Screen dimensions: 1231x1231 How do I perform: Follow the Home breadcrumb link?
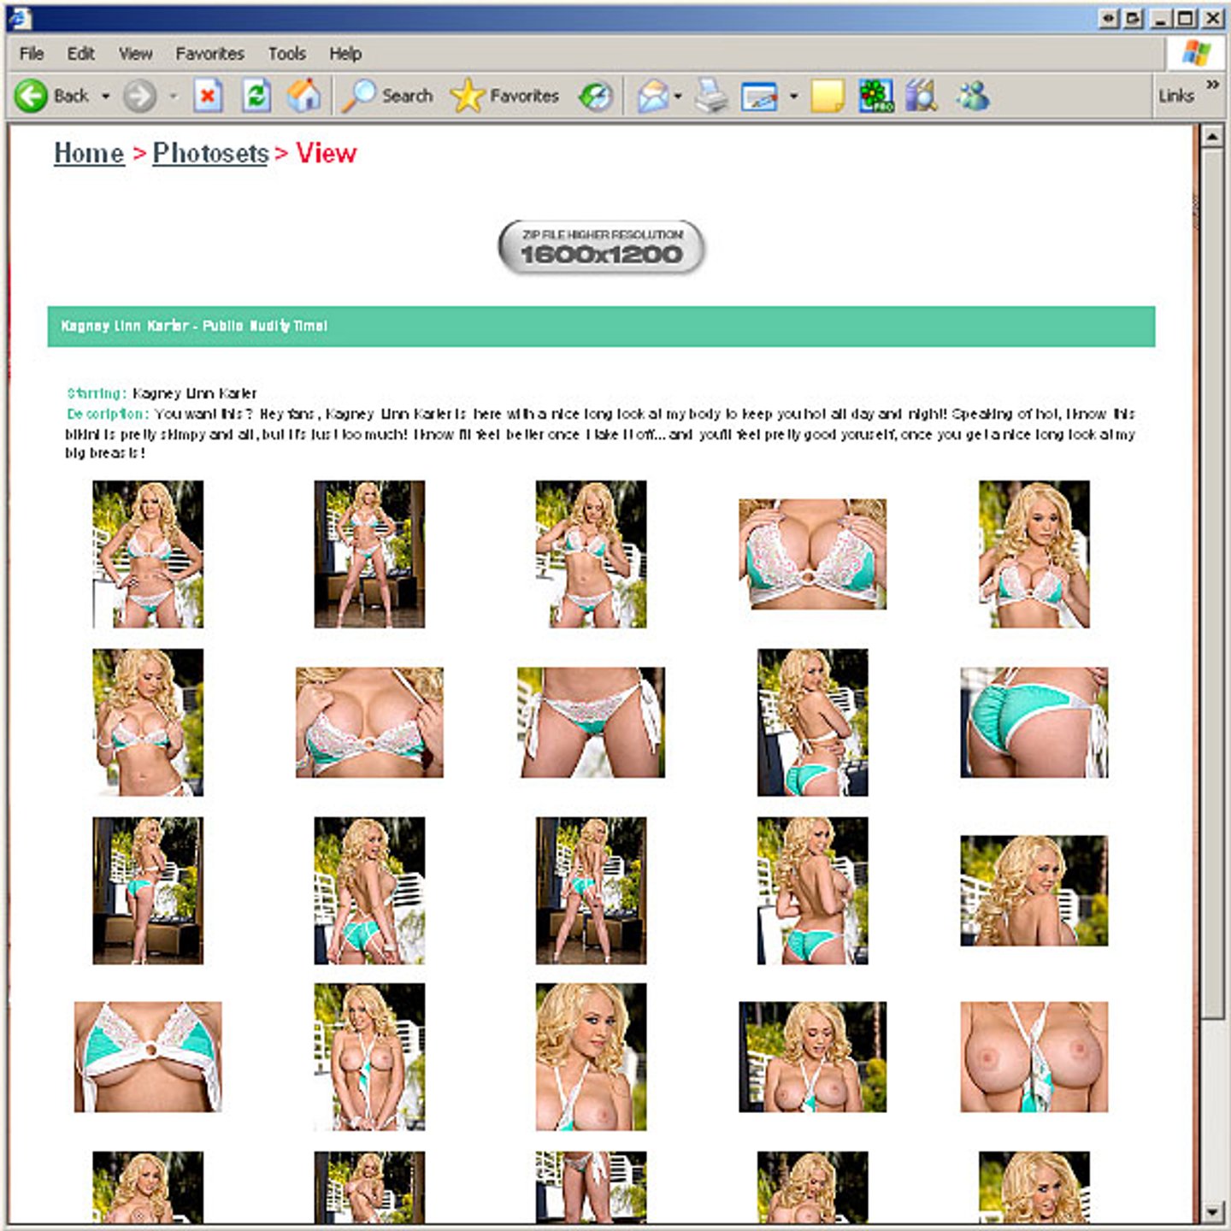(89, 153)
